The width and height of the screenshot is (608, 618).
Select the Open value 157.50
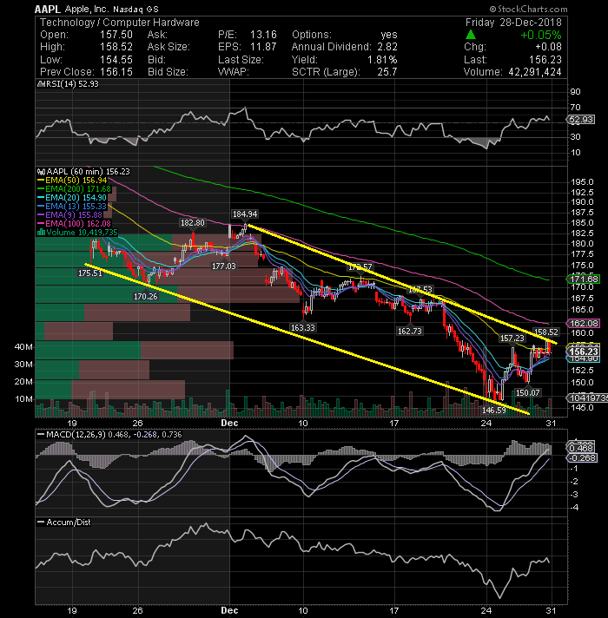point(116,35)
